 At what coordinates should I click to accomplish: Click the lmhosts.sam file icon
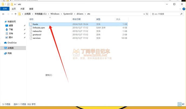[31, 28]
